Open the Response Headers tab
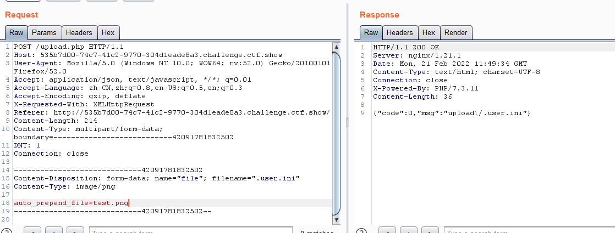615x233 pixels. (400, 32)
